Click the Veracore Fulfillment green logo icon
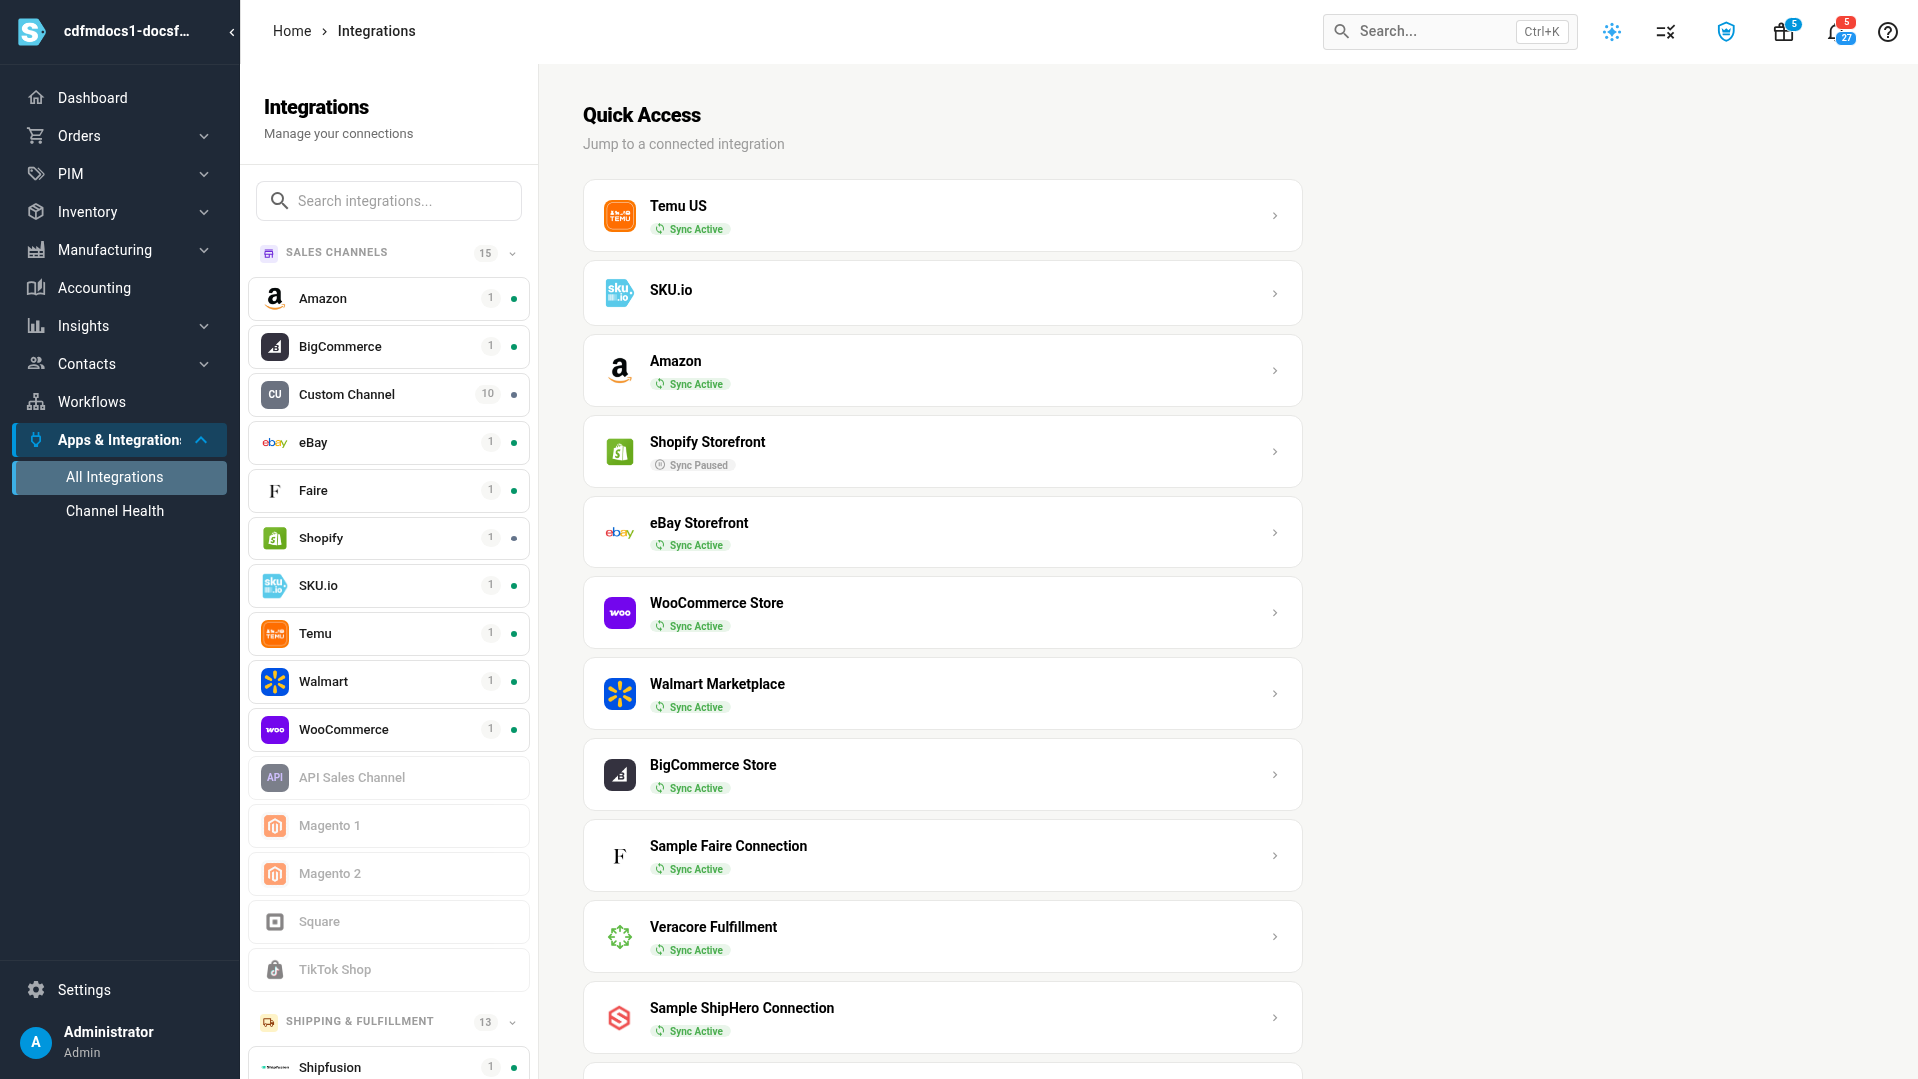 click(x=620, y=937)
